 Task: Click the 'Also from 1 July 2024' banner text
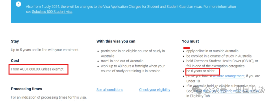[131, 9]
